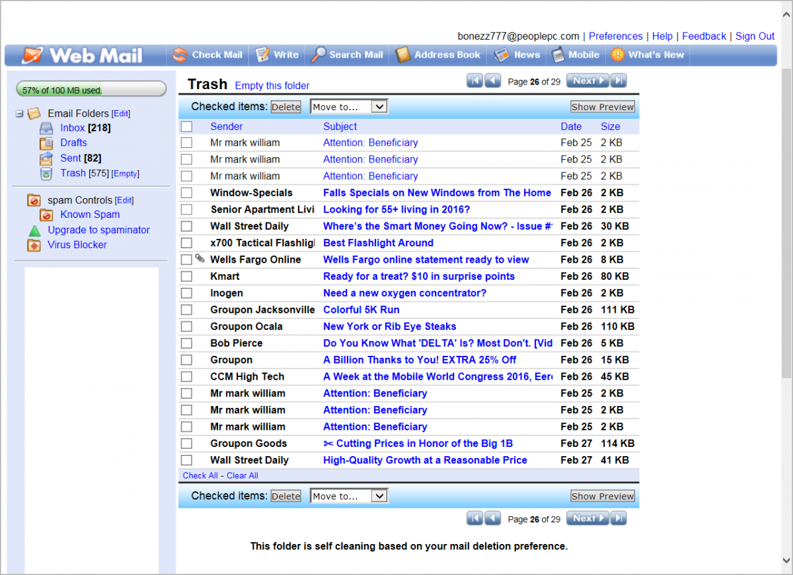Sort messages by the Sender column
The image size is (793, 575).
(227, 127)
